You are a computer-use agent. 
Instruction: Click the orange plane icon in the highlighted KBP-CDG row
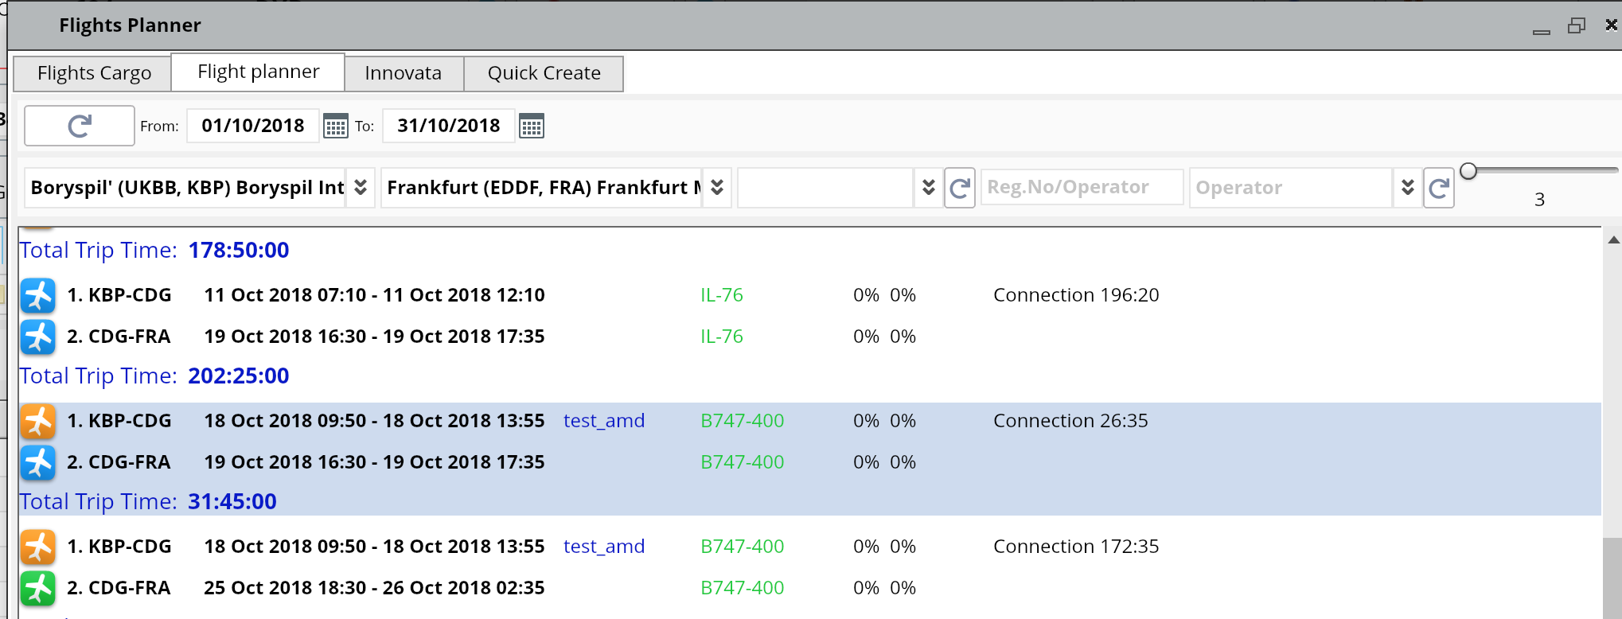click(37, 421)
